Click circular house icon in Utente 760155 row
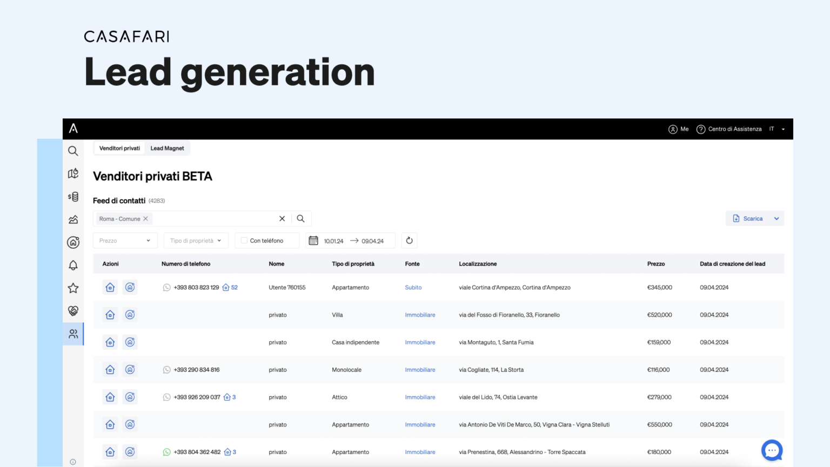This screenshot has width=830, height=467. (x=130, y=288)
